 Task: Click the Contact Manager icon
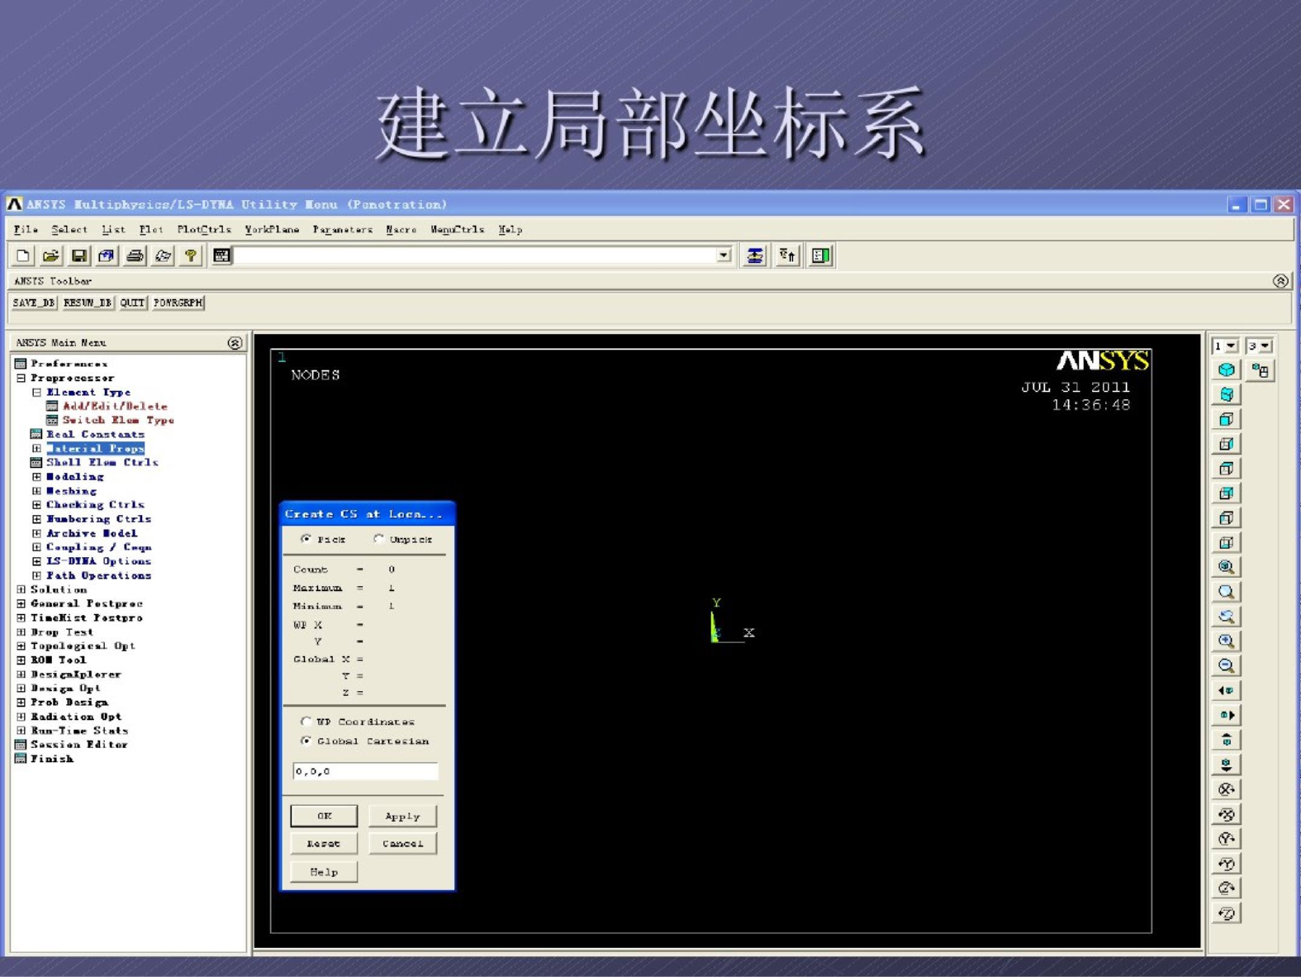coord(820,256)
